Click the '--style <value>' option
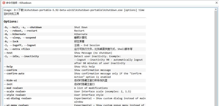 click(x=15, y=95)
